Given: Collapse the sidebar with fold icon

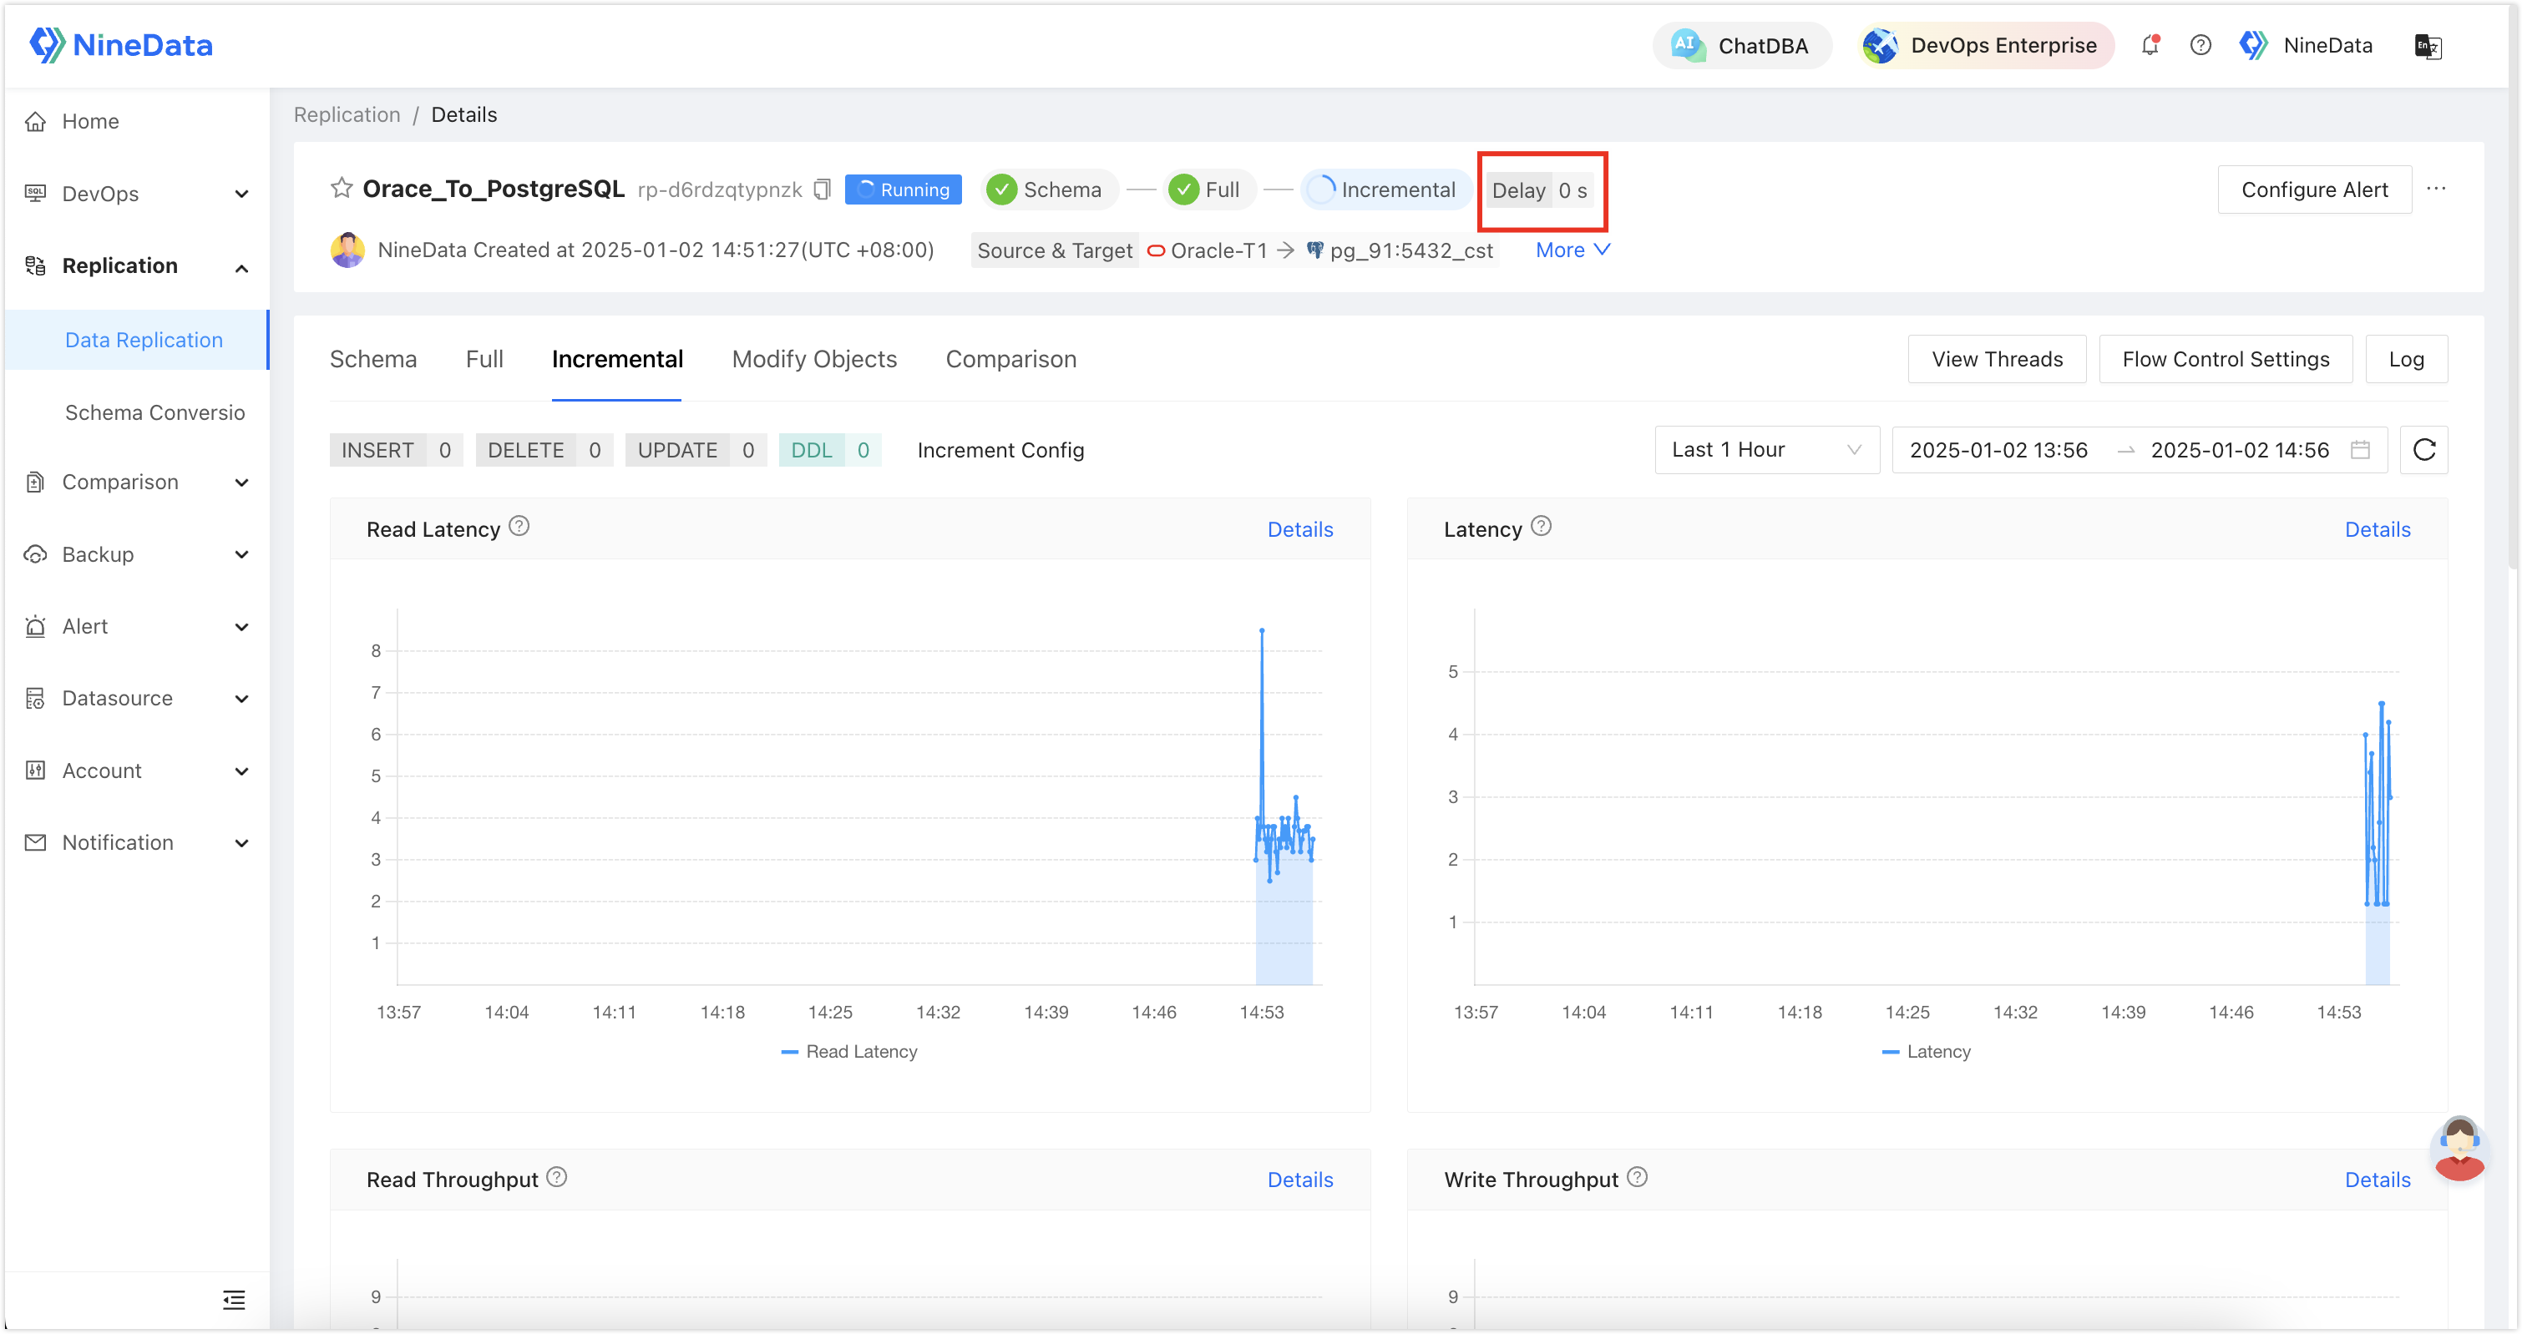Looking at the screenshot, I should [x=234, y=1300].
